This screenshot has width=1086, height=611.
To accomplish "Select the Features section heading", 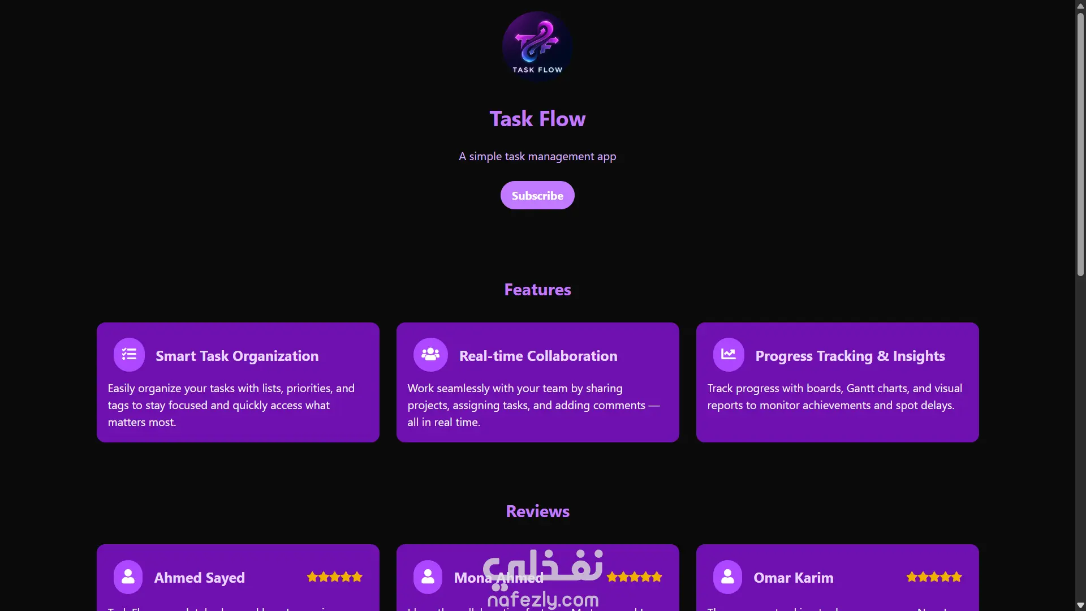I will [537, 290].
